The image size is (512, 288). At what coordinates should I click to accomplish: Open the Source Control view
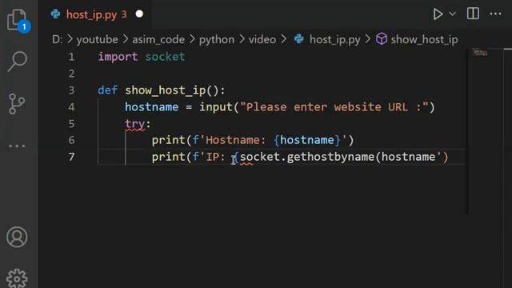coord(17,104)
